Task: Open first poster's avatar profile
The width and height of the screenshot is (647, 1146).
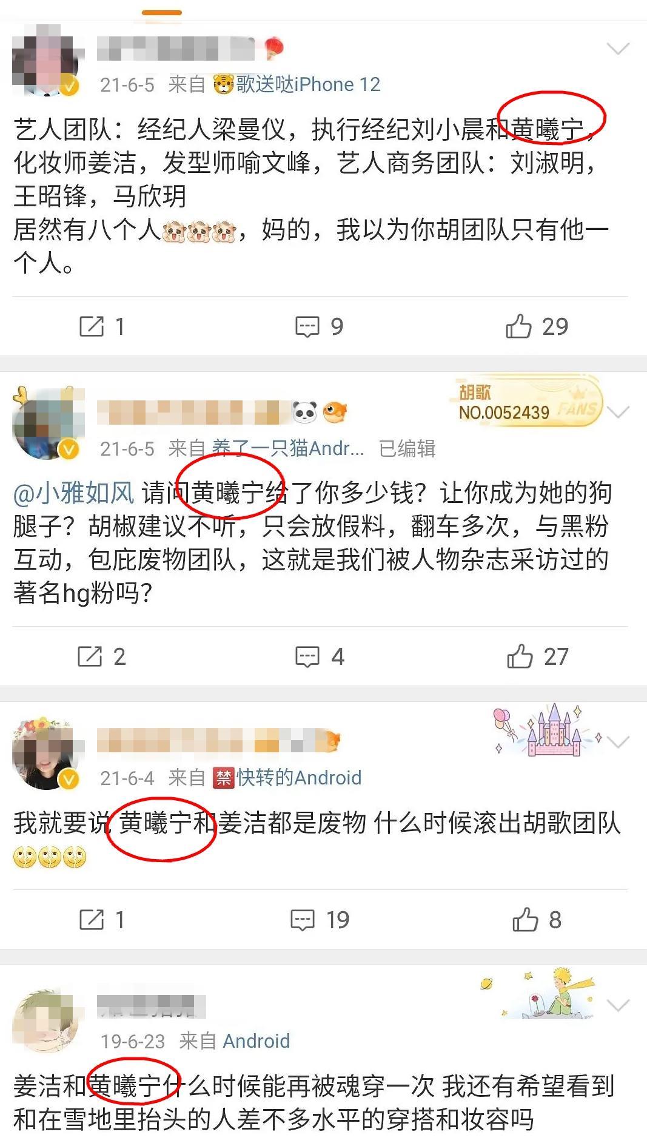Action: point(47,61)
